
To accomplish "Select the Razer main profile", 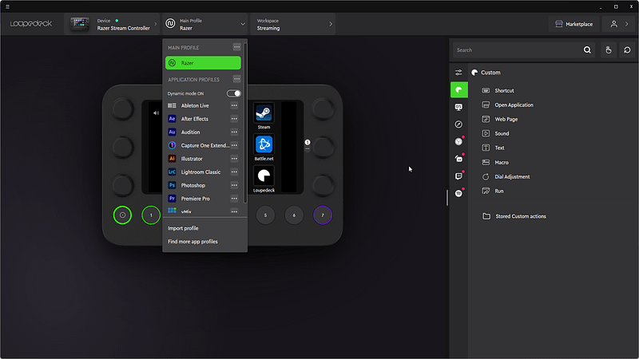I will click(203, 63).
